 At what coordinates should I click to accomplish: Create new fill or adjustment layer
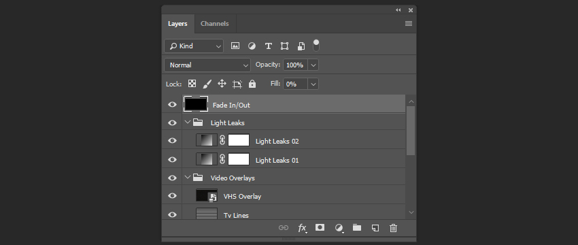tap(339, 228)
